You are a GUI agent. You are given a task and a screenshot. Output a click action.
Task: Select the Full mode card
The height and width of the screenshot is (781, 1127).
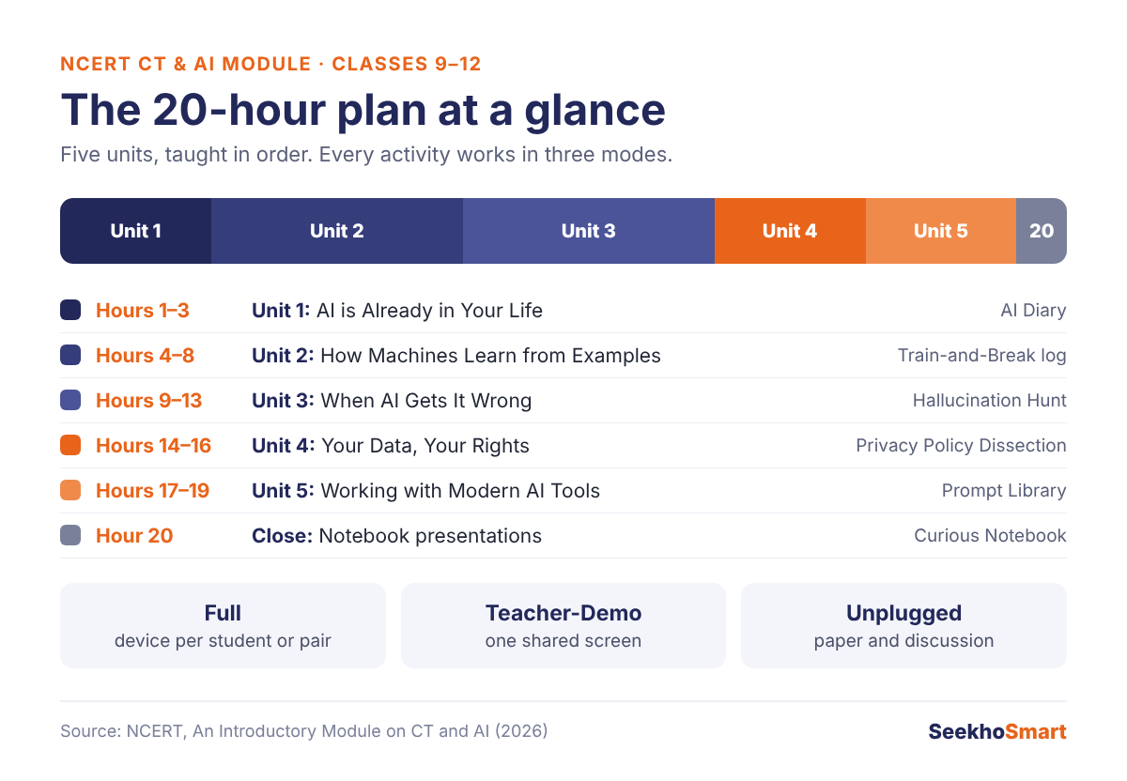click(x=223, y=626)
